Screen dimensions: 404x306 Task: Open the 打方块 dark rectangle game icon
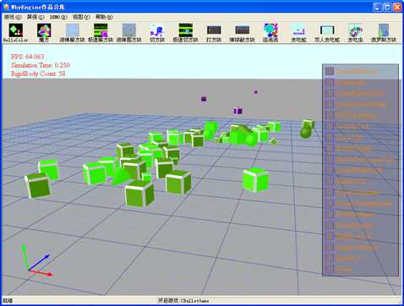pos(214,30)
